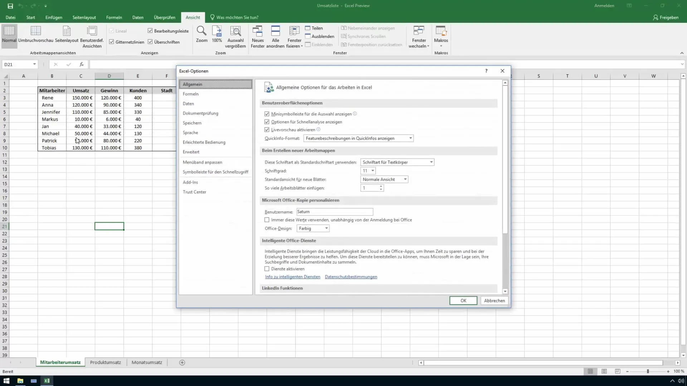Add a new sheet with plus icon
The height and width of the screenshot is (386, 687).
click(182, 363)
